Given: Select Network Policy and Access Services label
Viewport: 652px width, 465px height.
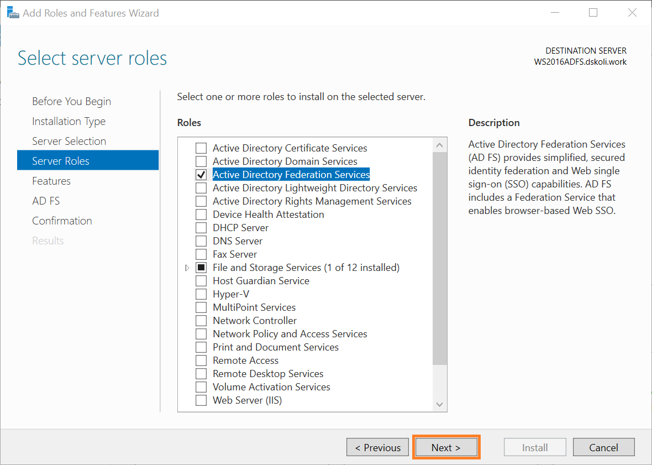Looking at the screenshot, I should [290, 334].
